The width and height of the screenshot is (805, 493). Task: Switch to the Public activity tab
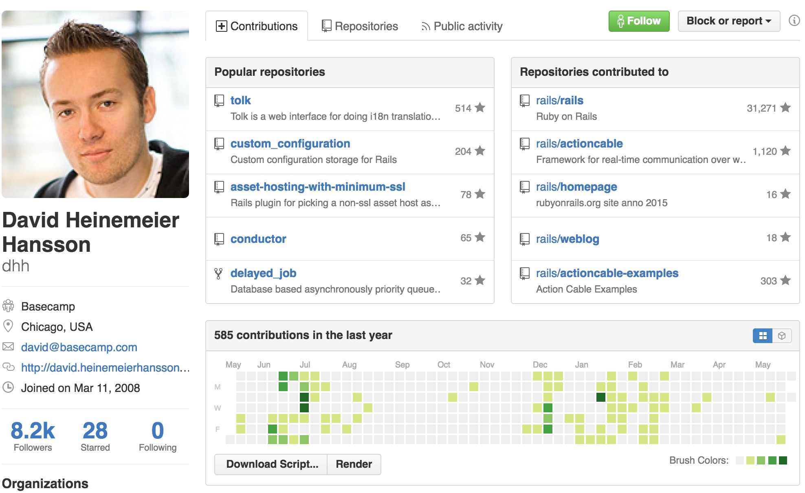click(462, 26)
